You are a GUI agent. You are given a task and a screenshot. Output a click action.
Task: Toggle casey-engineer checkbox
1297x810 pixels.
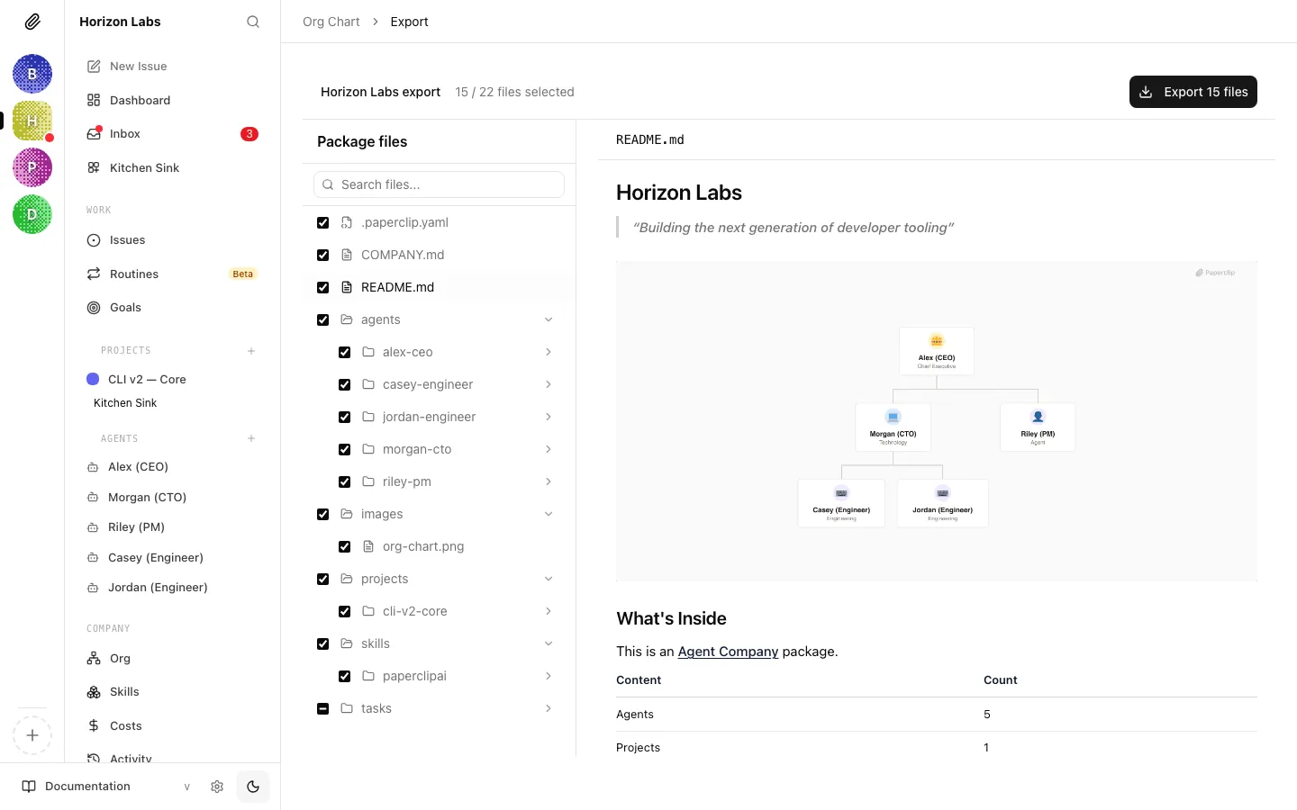(x=344, y=384)
